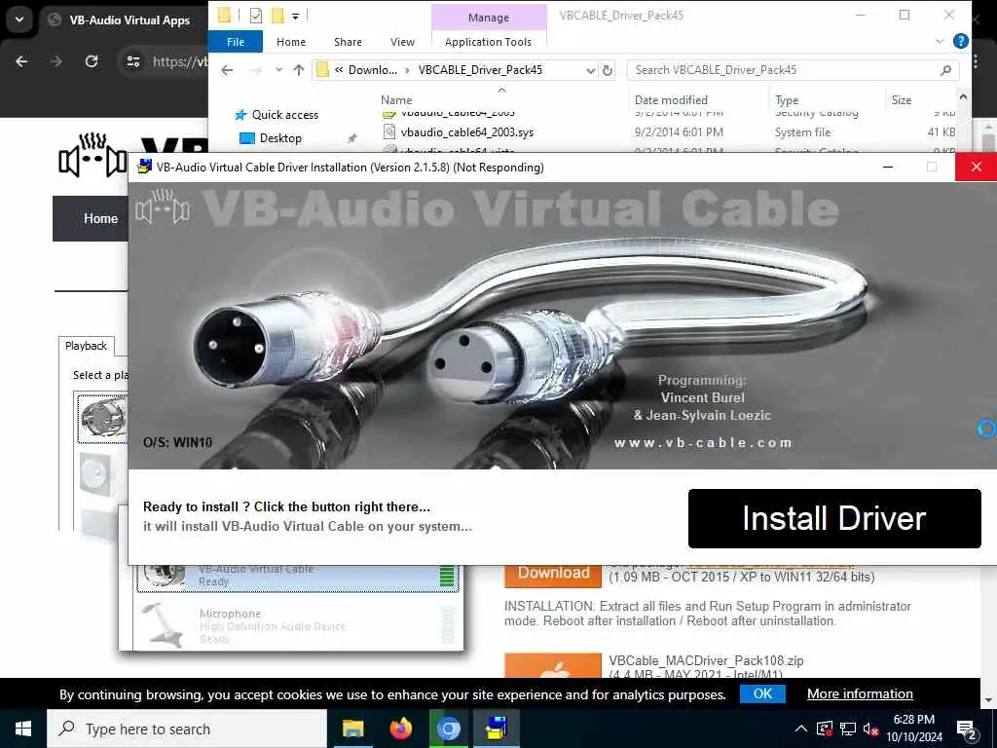Click the Install Driver button
This screenshot has height=748, width=997.
click(834, 518)
